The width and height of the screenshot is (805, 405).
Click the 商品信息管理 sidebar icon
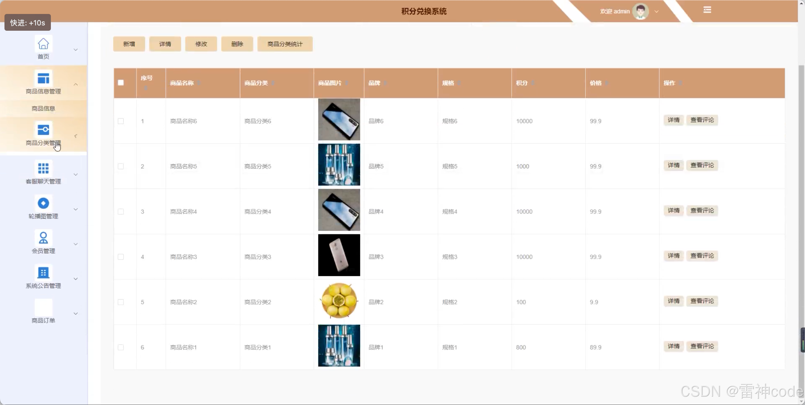[43, 78]
